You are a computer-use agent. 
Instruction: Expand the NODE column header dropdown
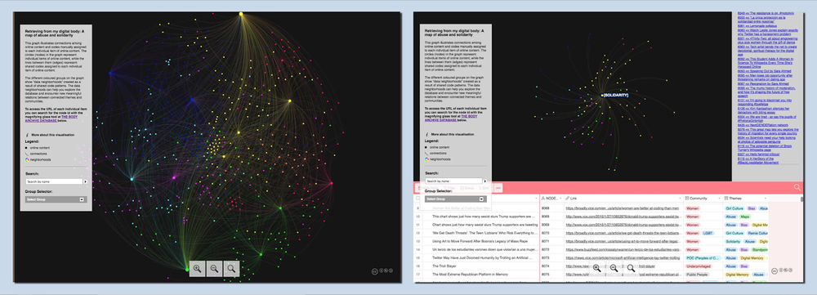tap(560, 199)
